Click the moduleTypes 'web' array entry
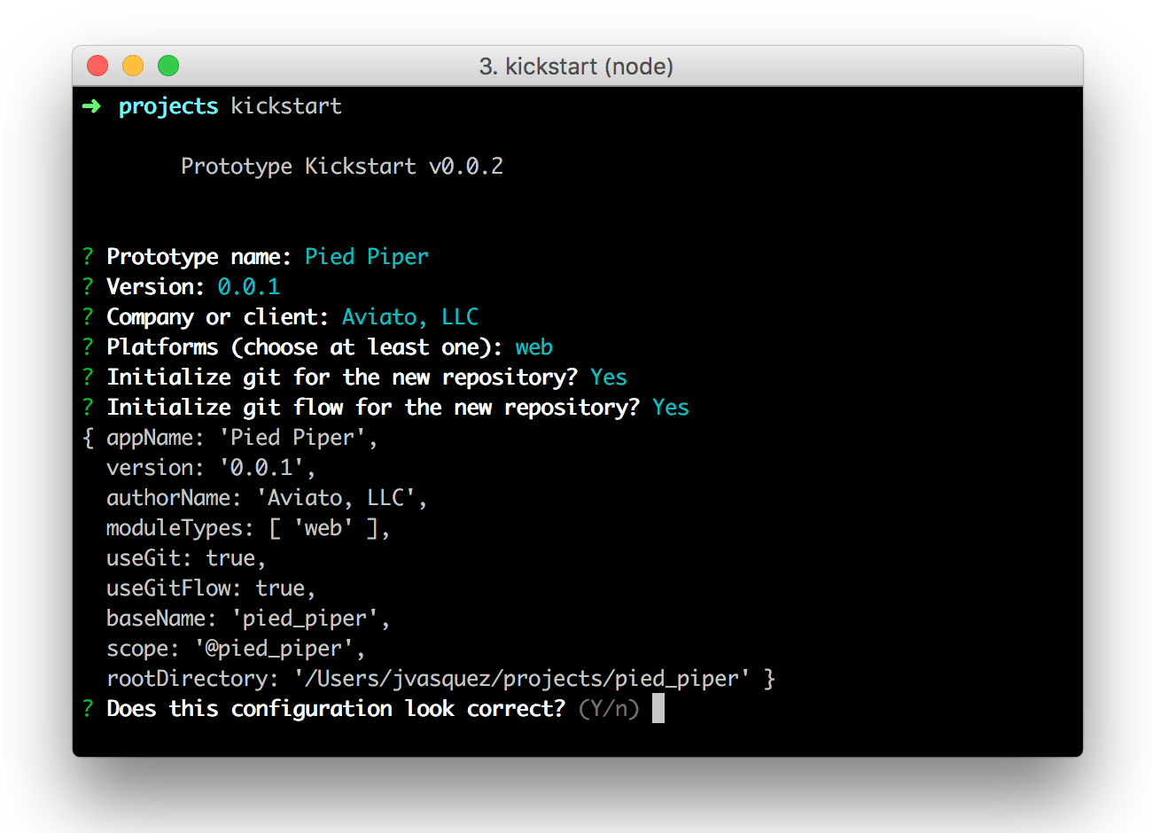Image resolution: width=1152 pixels, height=833 pixels. point(323,527)
